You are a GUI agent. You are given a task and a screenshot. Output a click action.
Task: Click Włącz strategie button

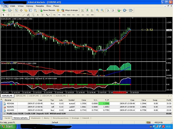coord(69,10)
